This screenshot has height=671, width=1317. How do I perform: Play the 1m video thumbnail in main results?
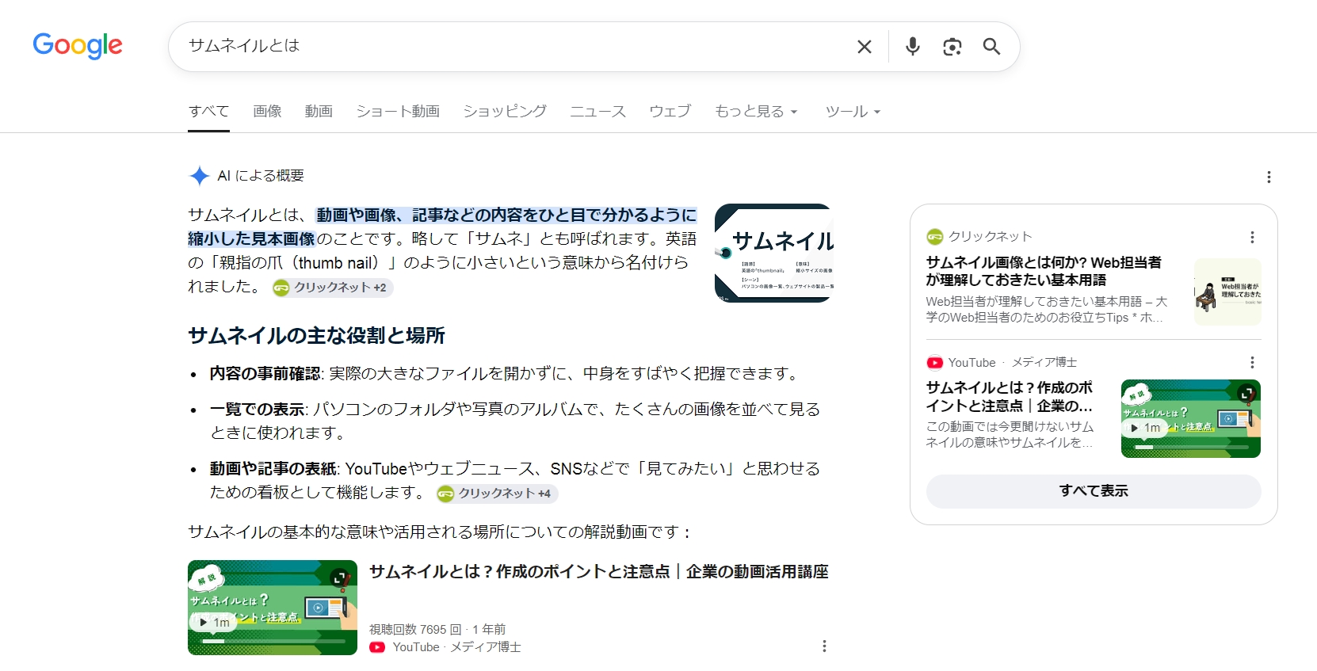click(273, 608)
